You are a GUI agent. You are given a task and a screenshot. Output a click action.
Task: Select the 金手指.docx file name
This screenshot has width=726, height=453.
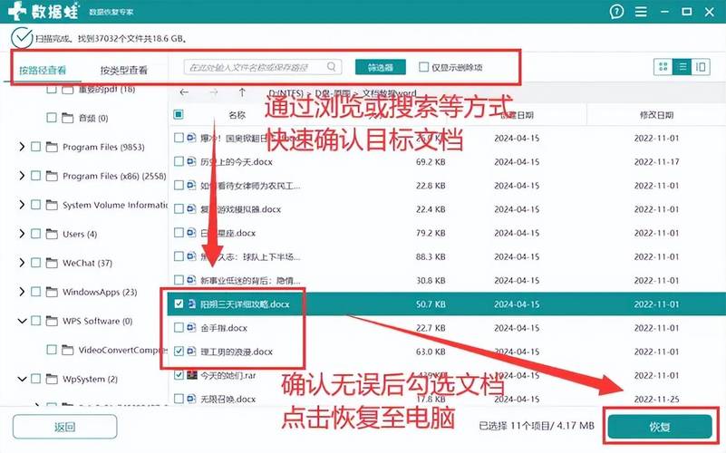click(x=224, y=328)
